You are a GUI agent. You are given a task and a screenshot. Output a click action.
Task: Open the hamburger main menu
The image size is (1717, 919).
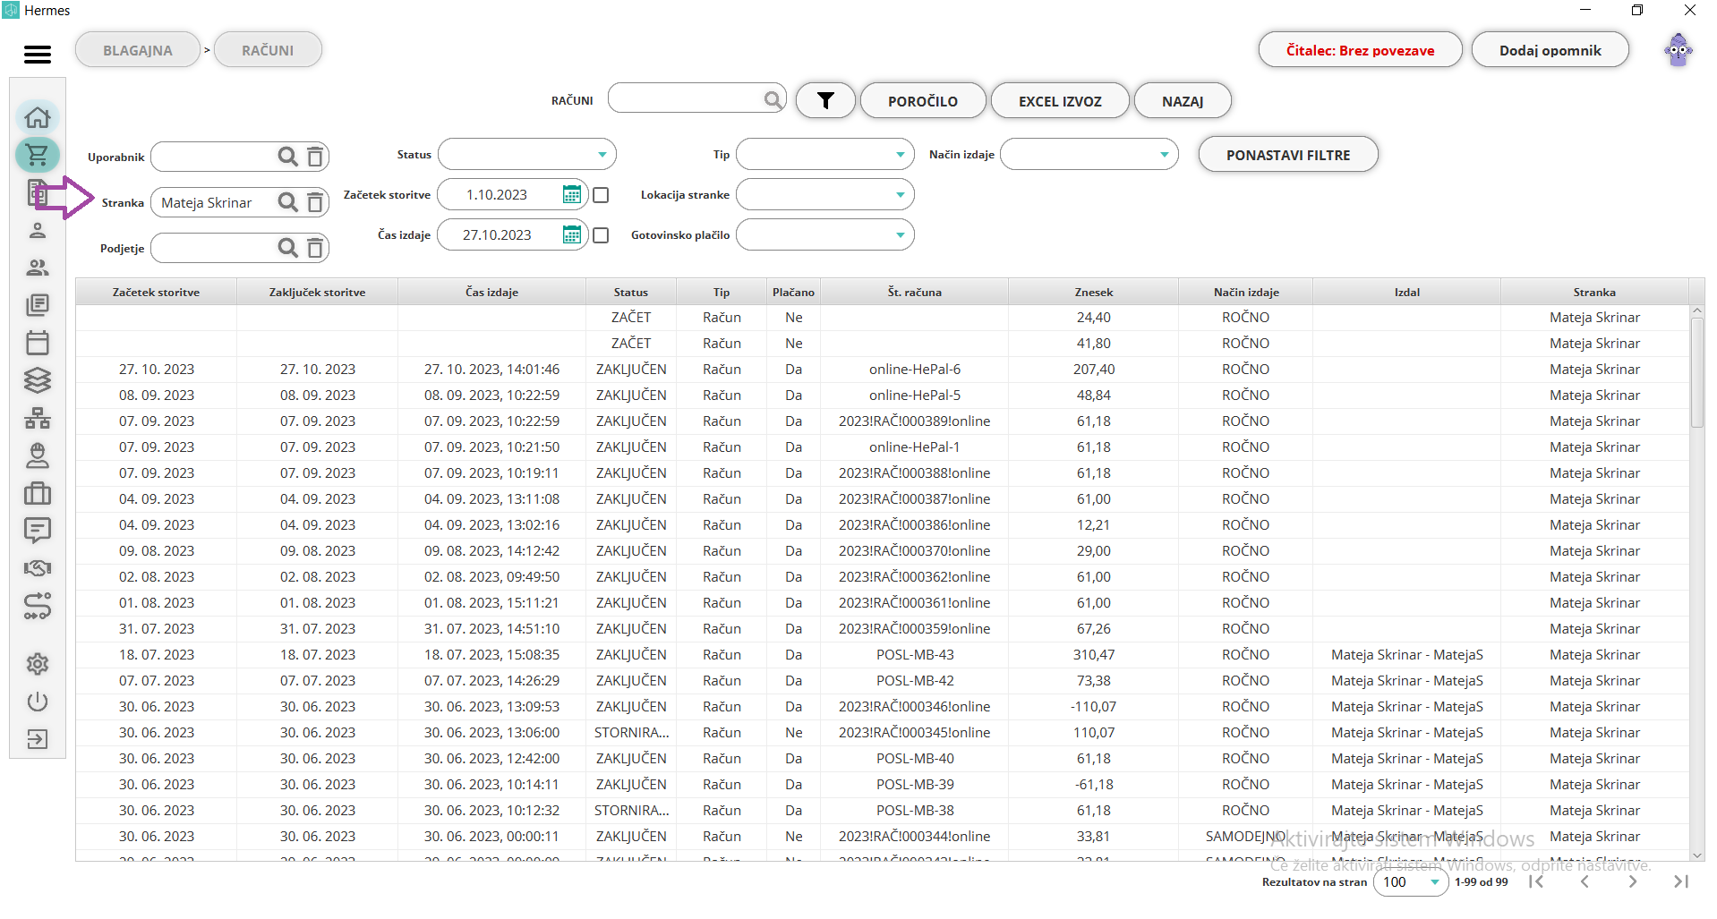click(38, 55)
